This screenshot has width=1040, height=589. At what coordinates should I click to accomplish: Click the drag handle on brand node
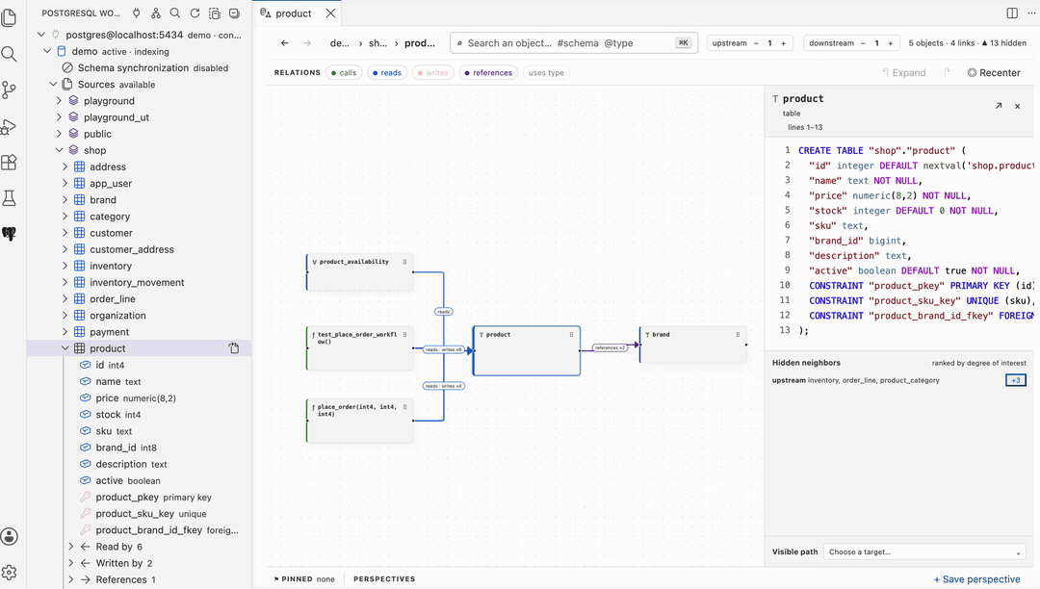[x=738, y=335]
